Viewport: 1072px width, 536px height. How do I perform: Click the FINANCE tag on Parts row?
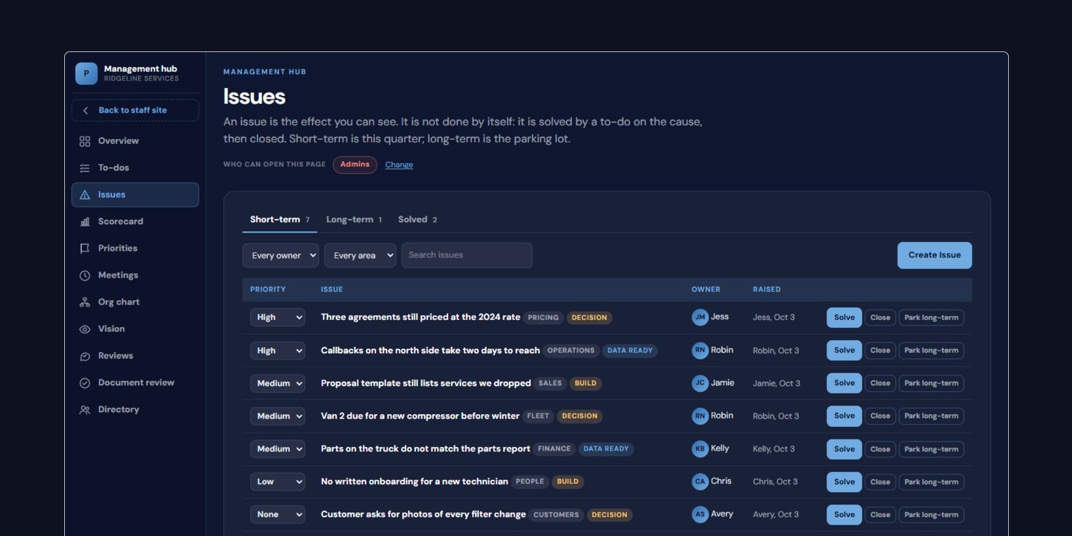coord(554,449)
